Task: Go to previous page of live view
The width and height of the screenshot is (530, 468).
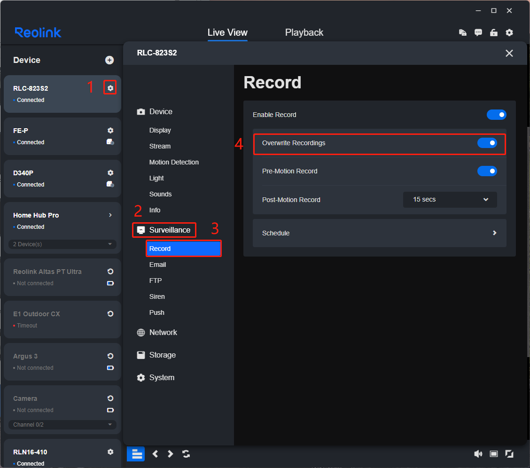Action: click(x=155, y=454)
